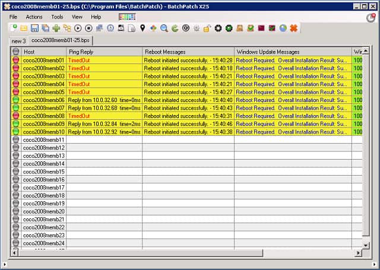Viewport: 380px width, 270px height.
Task: Select host coco2008memb11
Action: coord(43,140)
